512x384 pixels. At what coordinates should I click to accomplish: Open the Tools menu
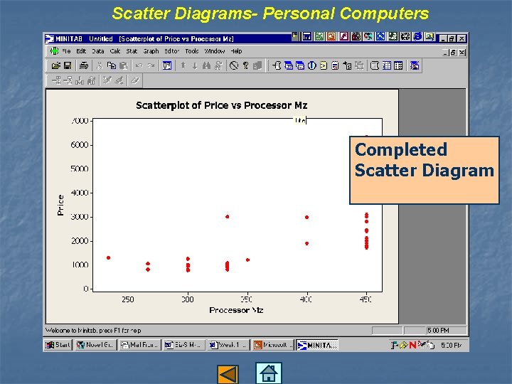click(192, 51)
